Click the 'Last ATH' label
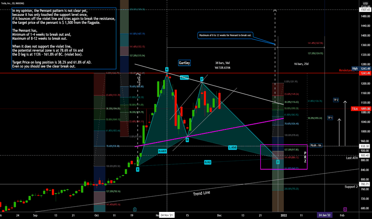Image resolution: width=372 pixels, height=219 pixels. pos(352,158)
